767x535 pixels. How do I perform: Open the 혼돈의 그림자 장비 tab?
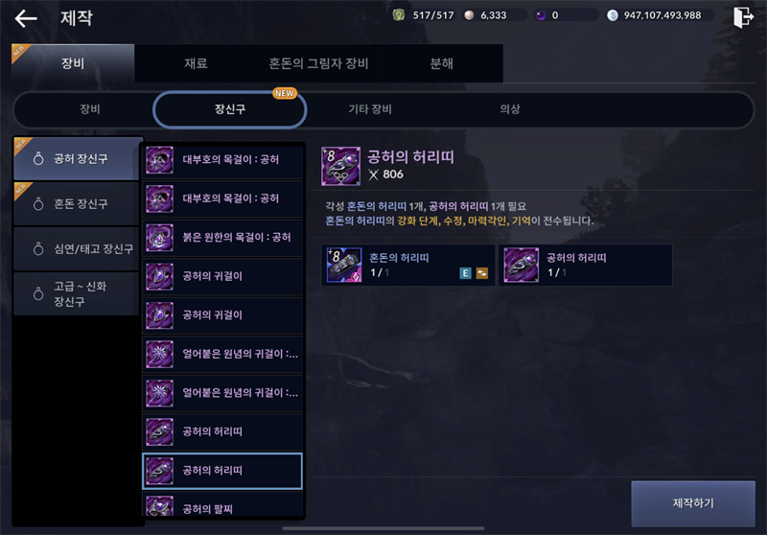(x=318, y=63)
